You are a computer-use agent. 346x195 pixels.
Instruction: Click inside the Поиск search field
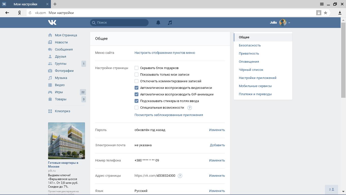point(119,23)
